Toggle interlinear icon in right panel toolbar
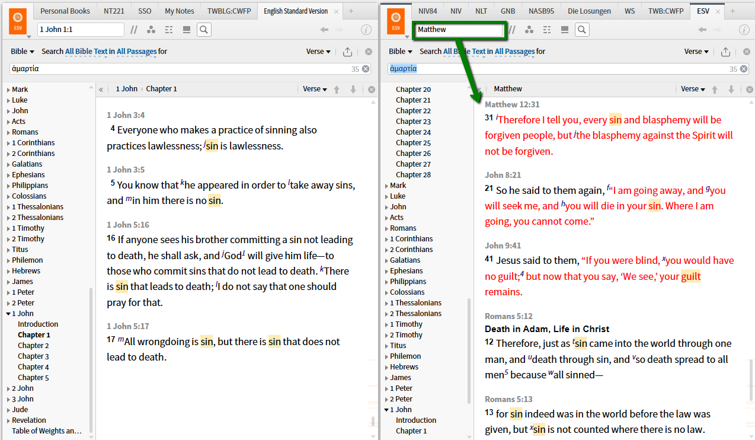 tap(547, 30)
